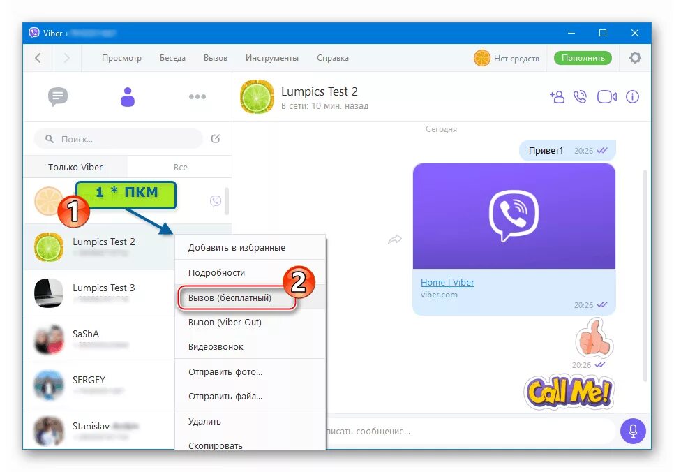Click the Пополнить button
This screenshot has height=472, width=674.
[x=583, y=58]
